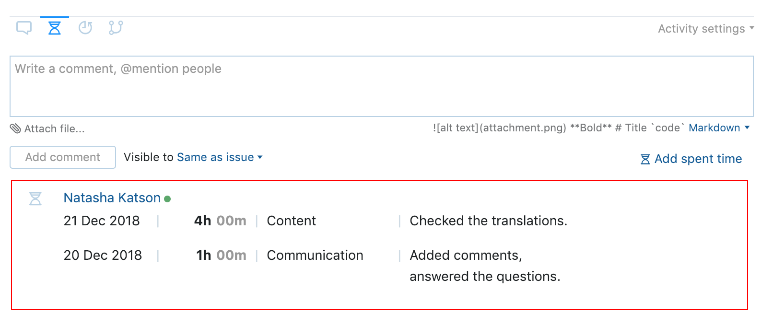Switch to the comments activity tab icon

pos(24,28)
